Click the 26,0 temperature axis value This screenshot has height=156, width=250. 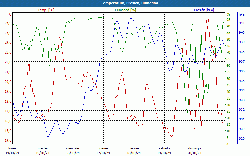click(x=8, y=23)
